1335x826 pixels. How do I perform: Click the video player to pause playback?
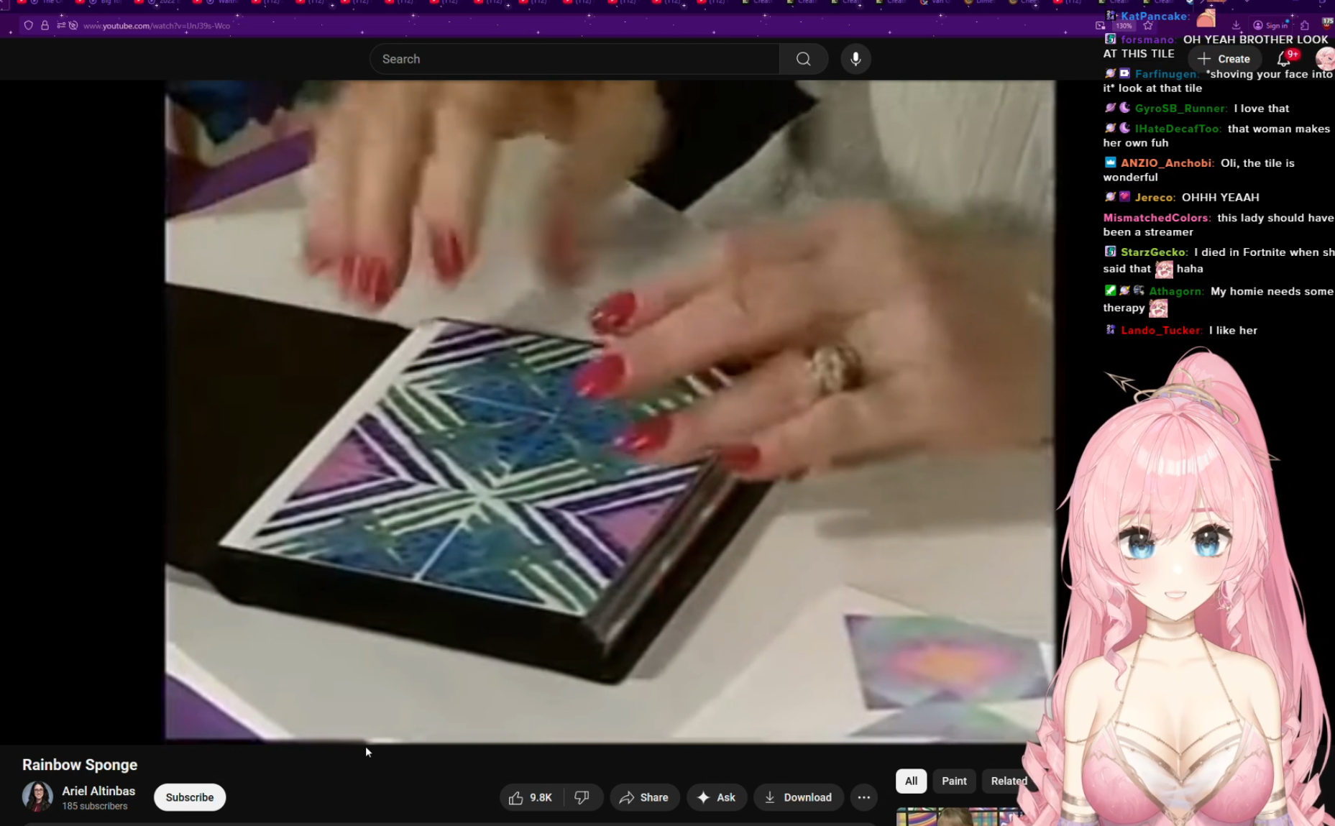point(610,410)
